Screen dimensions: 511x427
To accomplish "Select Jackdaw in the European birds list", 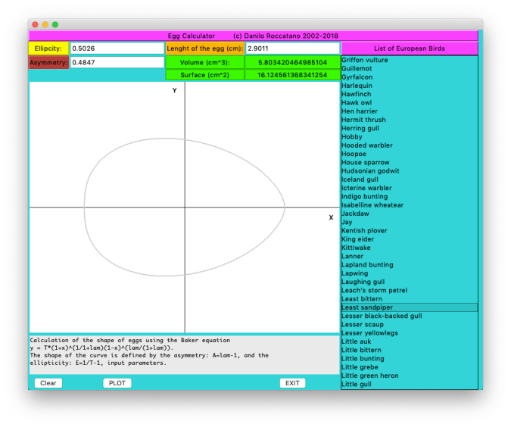I will point(355,213).
